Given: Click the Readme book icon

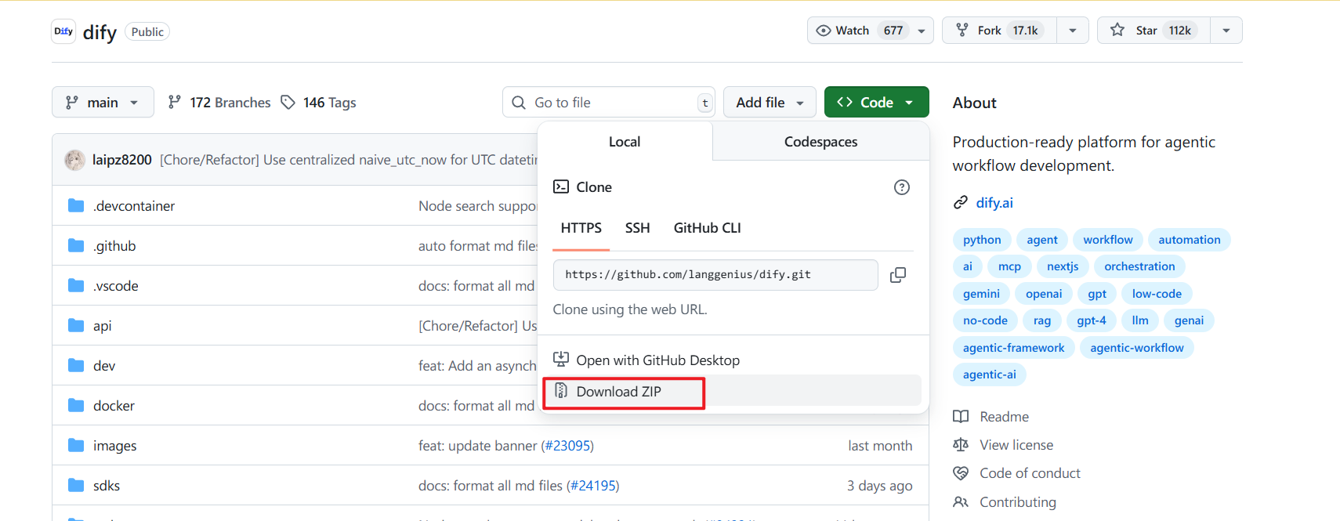Looking at the screenshot, I should click(x=961, y=417).
